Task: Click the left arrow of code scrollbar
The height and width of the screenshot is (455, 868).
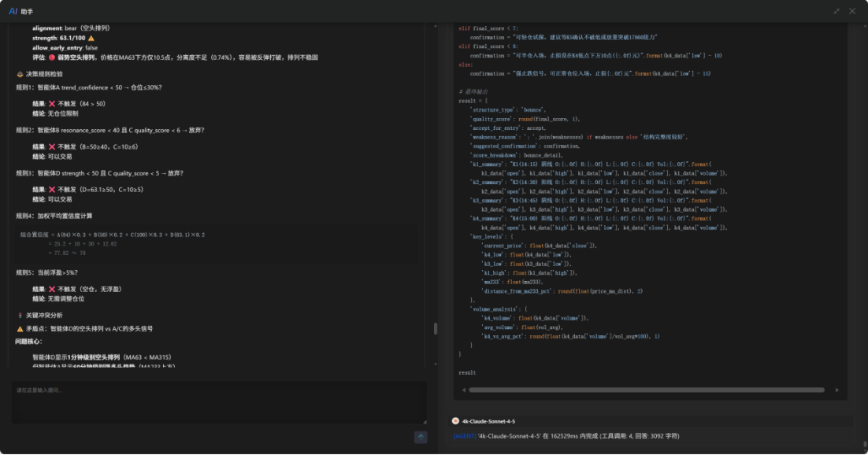Action: click(462, 390)
